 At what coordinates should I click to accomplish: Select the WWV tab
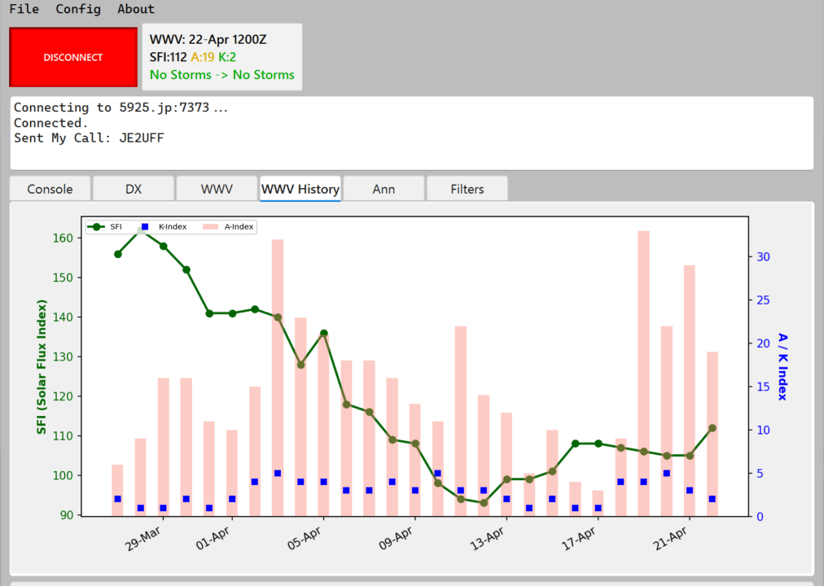[x=217, y=189]
